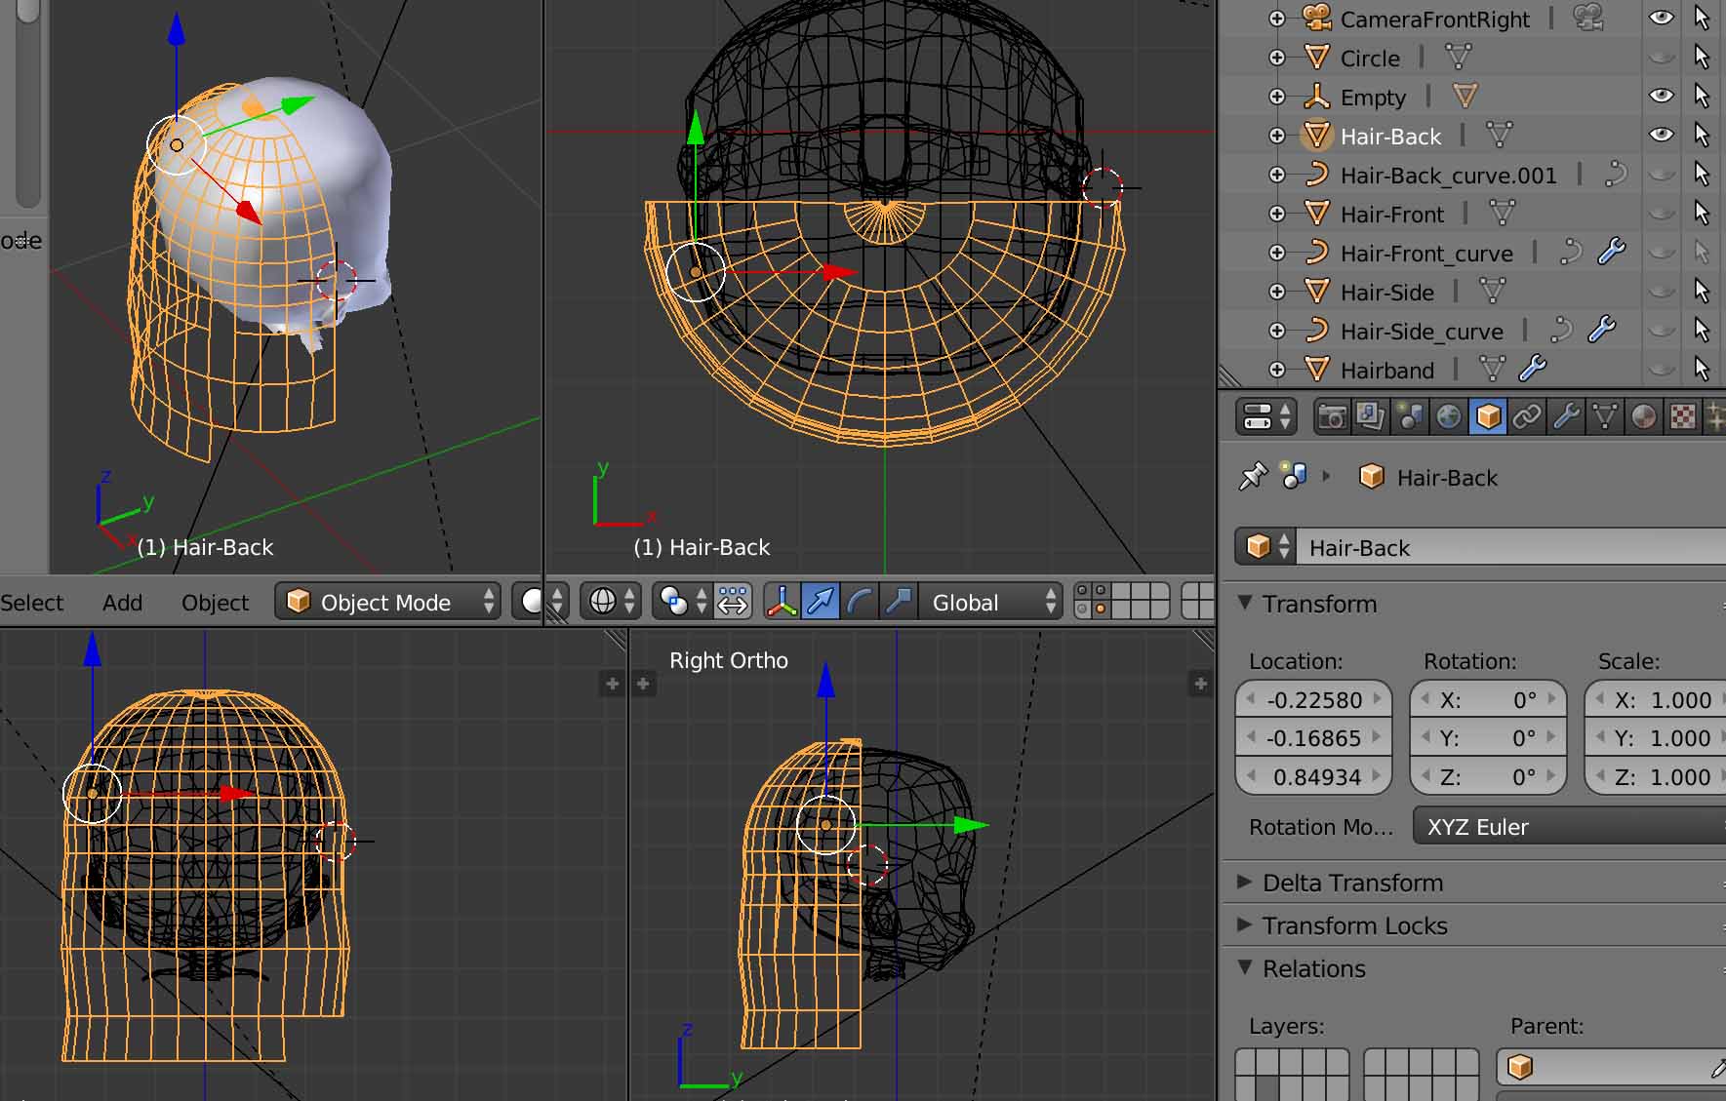Switch to the Constraints chain-link tab

(x=1527, y=417)
